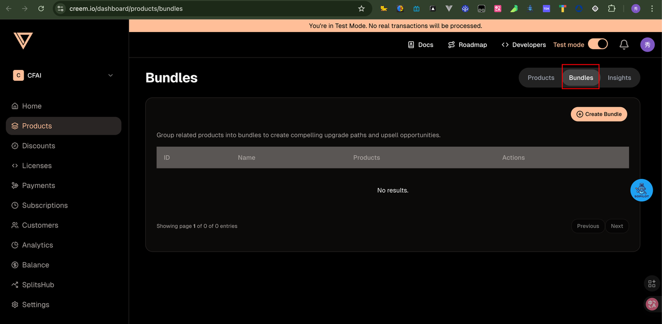View site information icon in address bar
This screenshot has height=324, width=662.
61,9
